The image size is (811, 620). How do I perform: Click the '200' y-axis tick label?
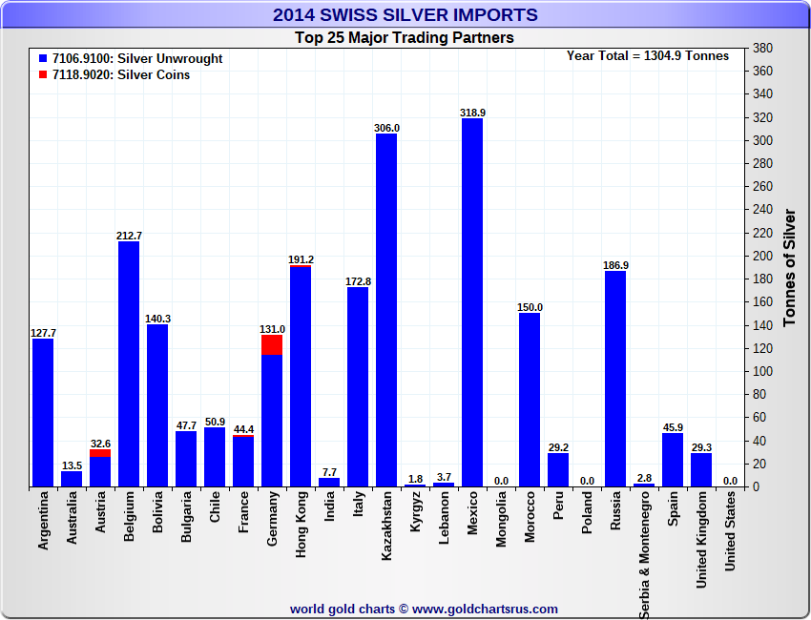coord(763,256)
